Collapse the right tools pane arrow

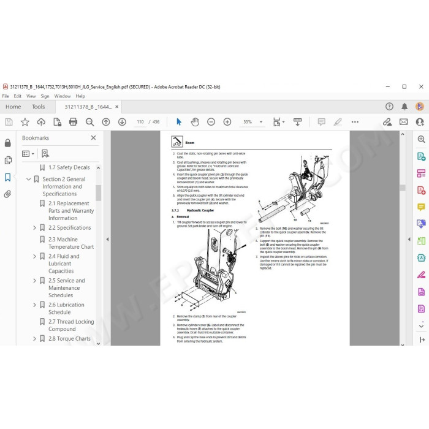pos(409,240)
